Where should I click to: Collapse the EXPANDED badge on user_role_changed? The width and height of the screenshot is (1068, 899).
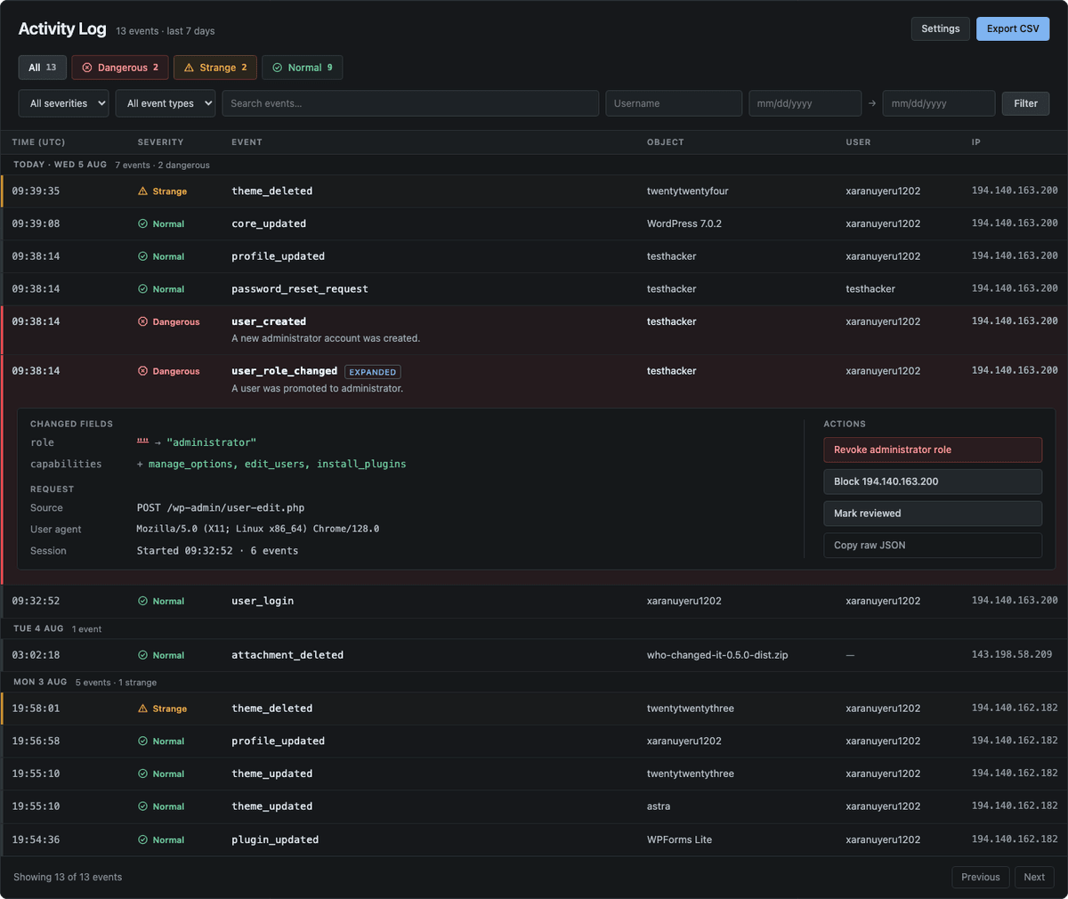[x=373, y=372]
